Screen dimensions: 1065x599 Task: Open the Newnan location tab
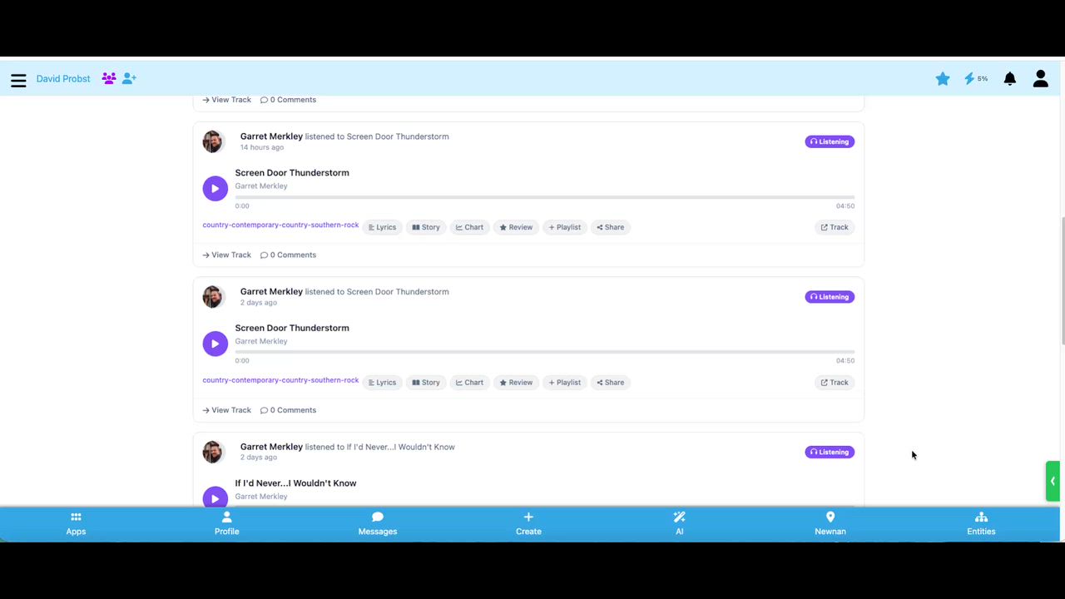pyautogui.click(x=830, y=524)
